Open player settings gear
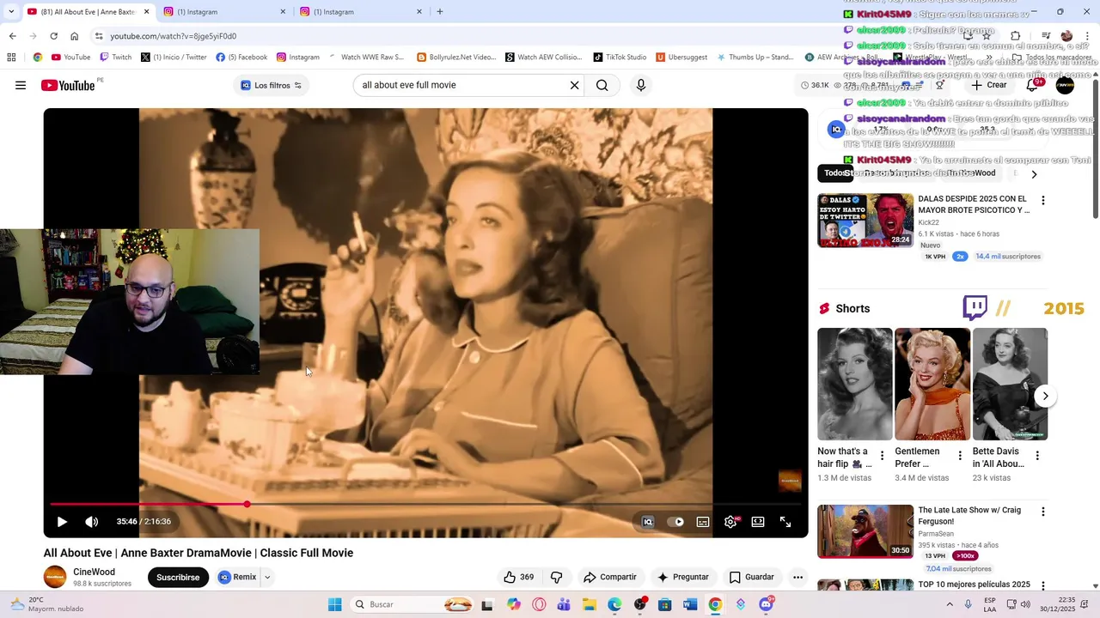This screenshot has width=1100, height=618. [x=730, y=521]
